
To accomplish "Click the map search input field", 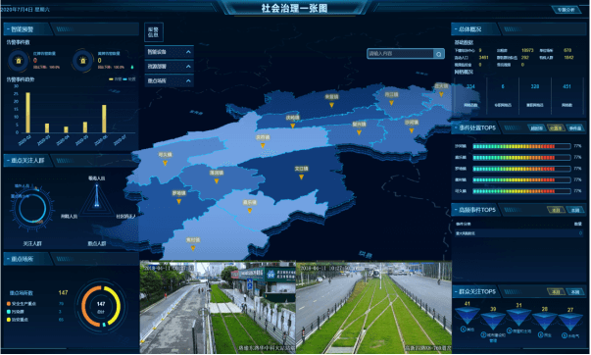I will pos(401,54).
